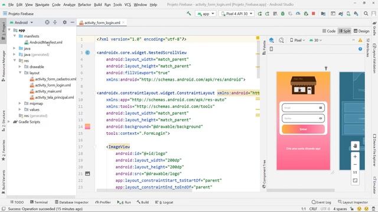The height and width of the screenshot is (212, 378).
Task: Open the Navigate menu
Action: pyautogui.click(x=42, y=5)
